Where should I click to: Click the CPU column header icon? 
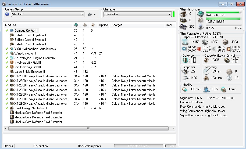76,25
